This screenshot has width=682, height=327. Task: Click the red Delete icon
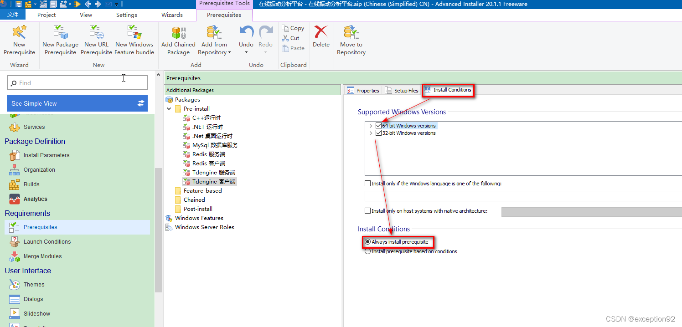(321, 32)
